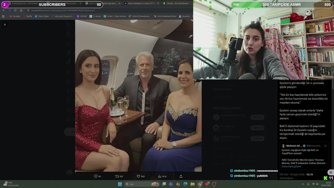Open Microsoft Teams from the taskbar
The image size is (334, 188).
pyautogui.click(x=171, y=184)
